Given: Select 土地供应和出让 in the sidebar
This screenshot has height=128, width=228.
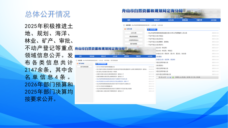Looking at the screenshot, I should 134,40.
